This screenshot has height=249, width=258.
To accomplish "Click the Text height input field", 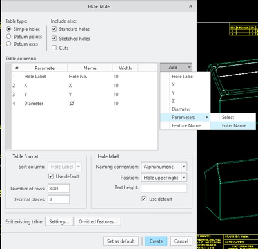I will 164,188.
